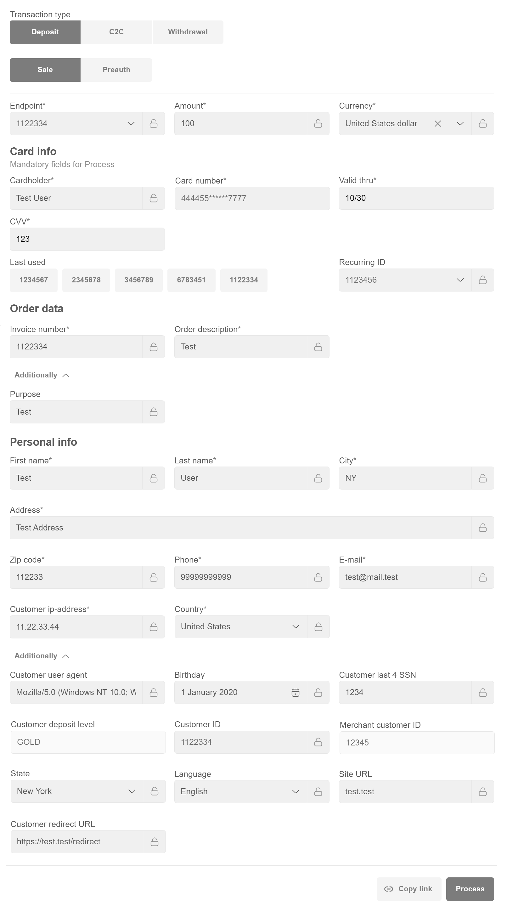Image resolution: width=507 pixels, height=912 pixels.
Task: Click the lock icon for Customer redirect URL
Action: tap(154, 842)
